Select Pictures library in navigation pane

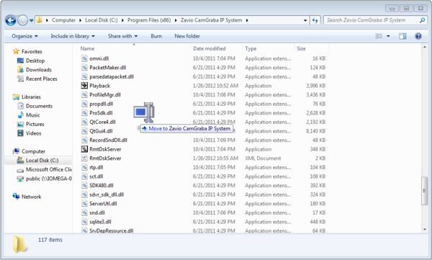pyautogui.click(x=35, y=125)
